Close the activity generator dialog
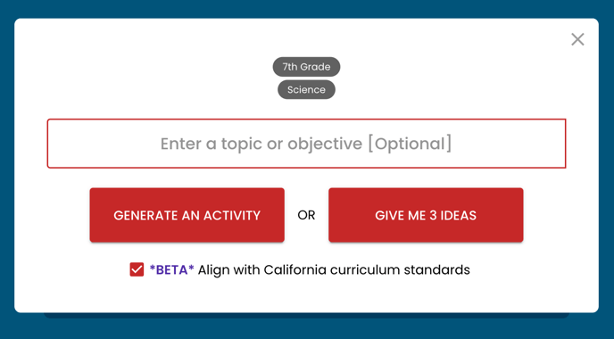 click(577, 39)
